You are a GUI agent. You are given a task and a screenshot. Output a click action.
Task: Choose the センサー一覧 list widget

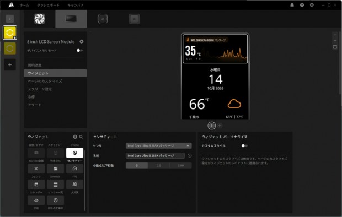55,185
